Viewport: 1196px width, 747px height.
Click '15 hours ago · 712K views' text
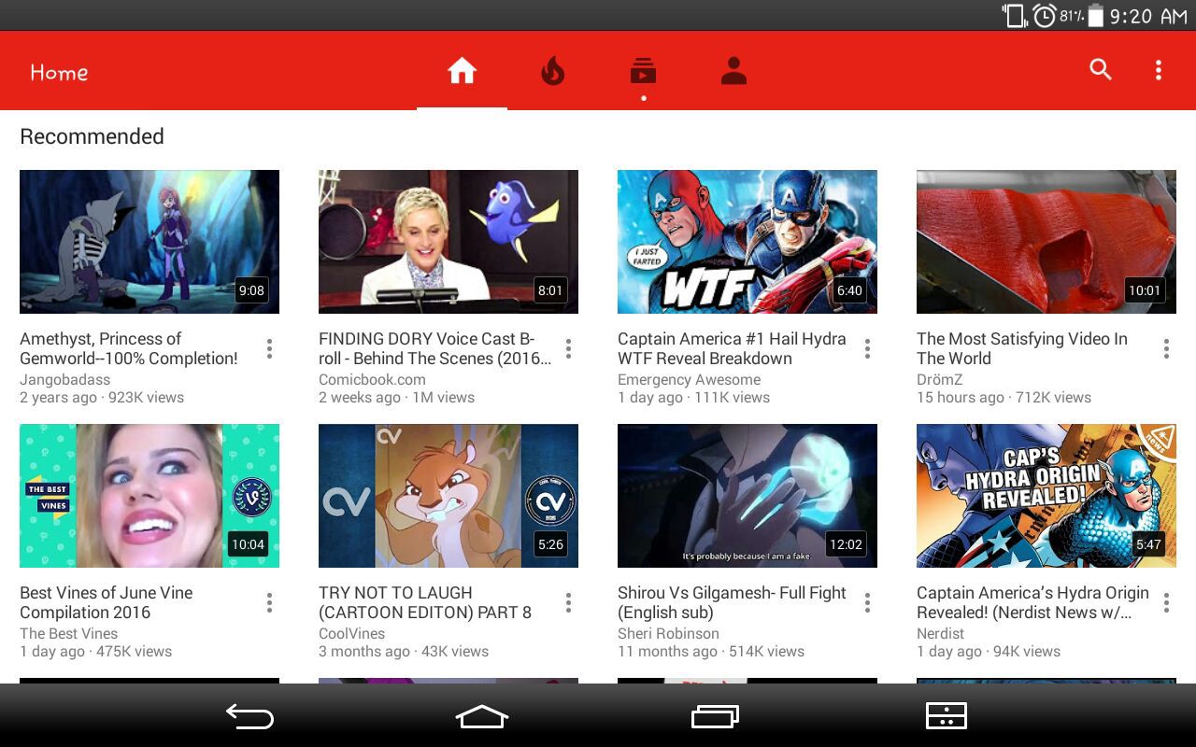(x=1004, y=398)
